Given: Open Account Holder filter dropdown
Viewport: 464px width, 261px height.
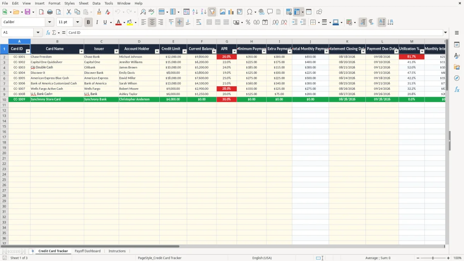Looking at the screenshot, I should click(157, 51).
